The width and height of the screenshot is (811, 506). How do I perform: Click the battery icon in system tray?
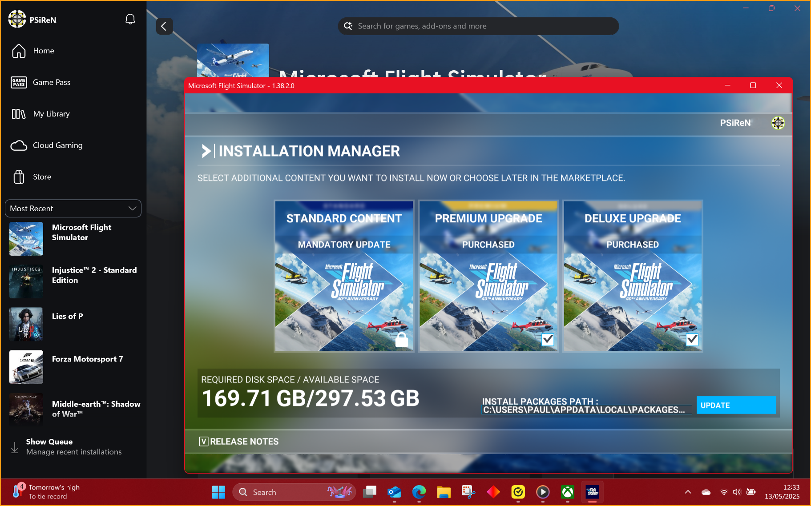751,492
